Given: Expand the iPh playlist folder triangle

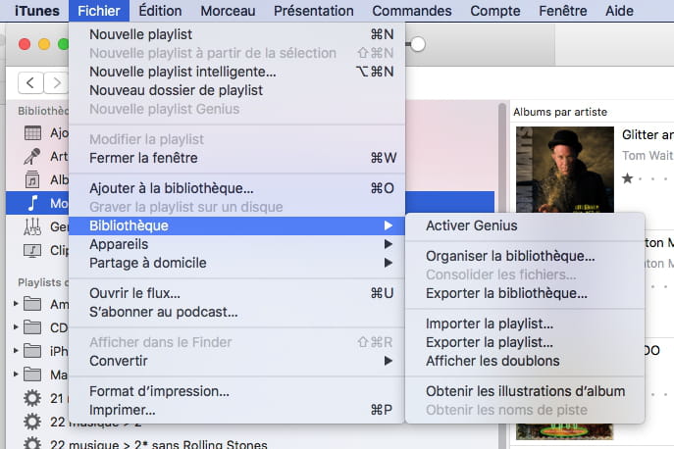Looking at the screenshot, I should [x=16, y=351].
